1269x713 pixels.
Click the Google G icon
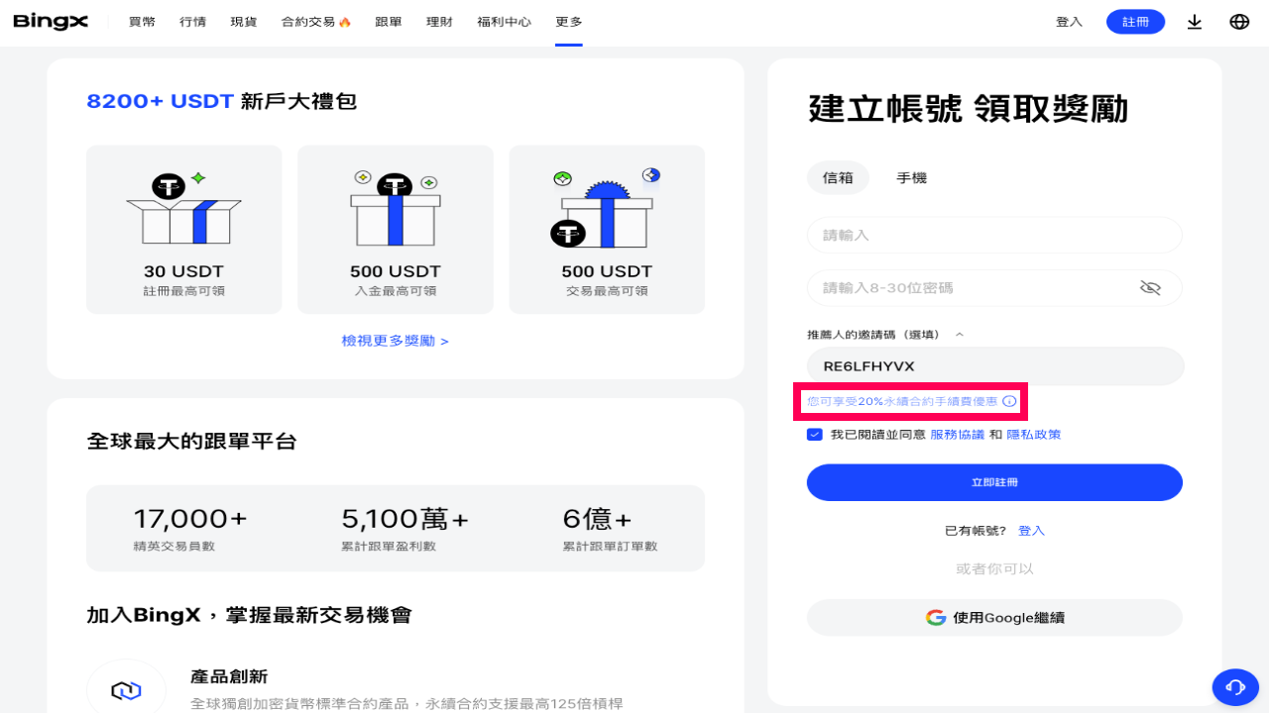pyautogui.click(x=935, y=617)
